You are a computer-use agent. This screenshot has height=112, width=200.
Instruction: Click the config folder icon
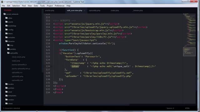coord(7,30)
